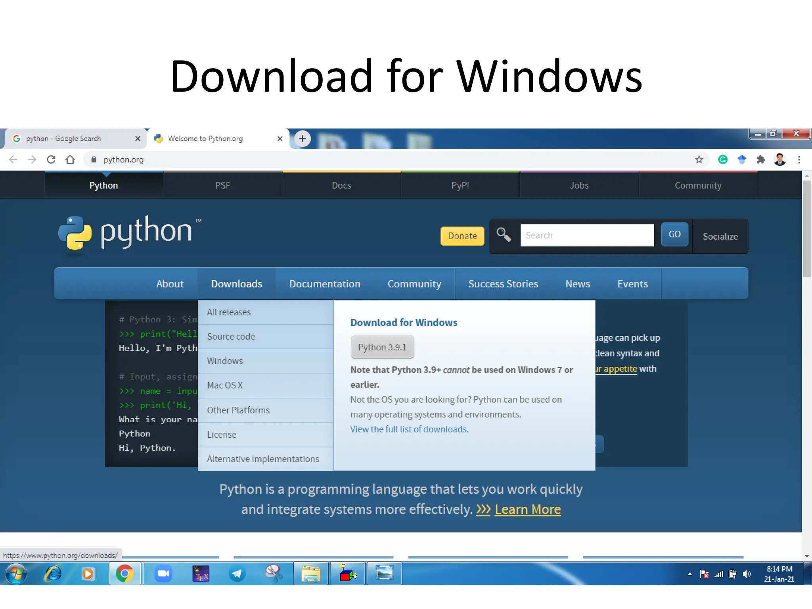The width and height of the screenshot is (812, 609).
Task: Open the Chrome profile avatar
Action: point(780,159)
